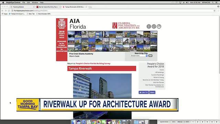Open the Choose A City dropdown

pos(139,56)
